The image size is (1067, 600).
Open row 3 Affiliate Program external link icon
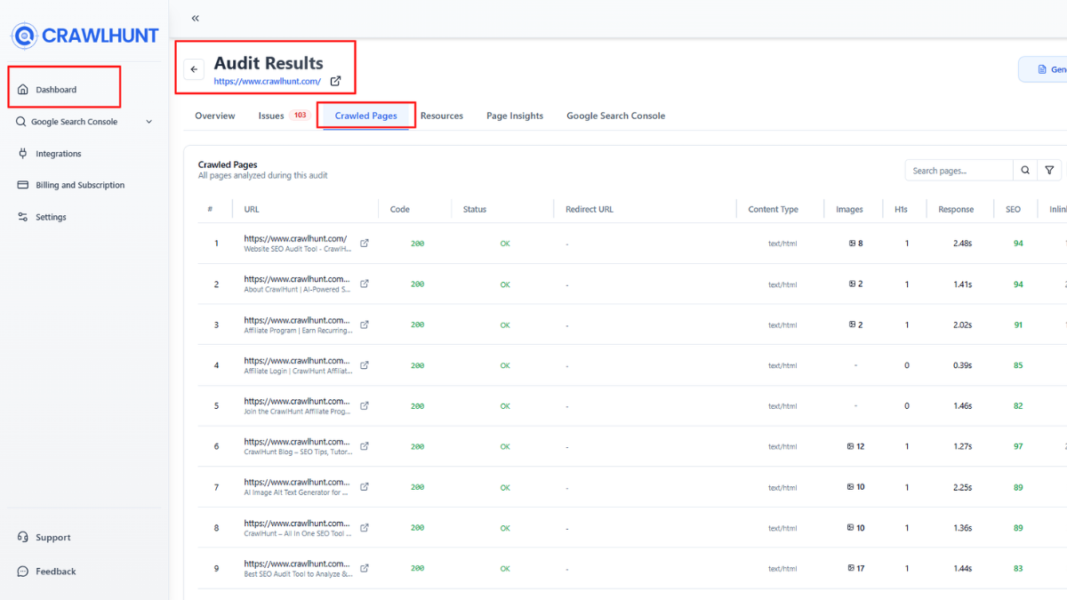(x=365, y=324)
